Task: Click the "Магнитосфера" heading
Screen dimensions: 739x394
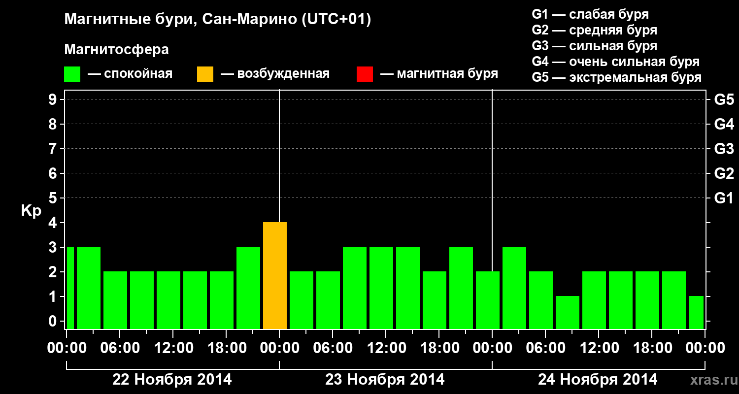Action: pos(117,50)
